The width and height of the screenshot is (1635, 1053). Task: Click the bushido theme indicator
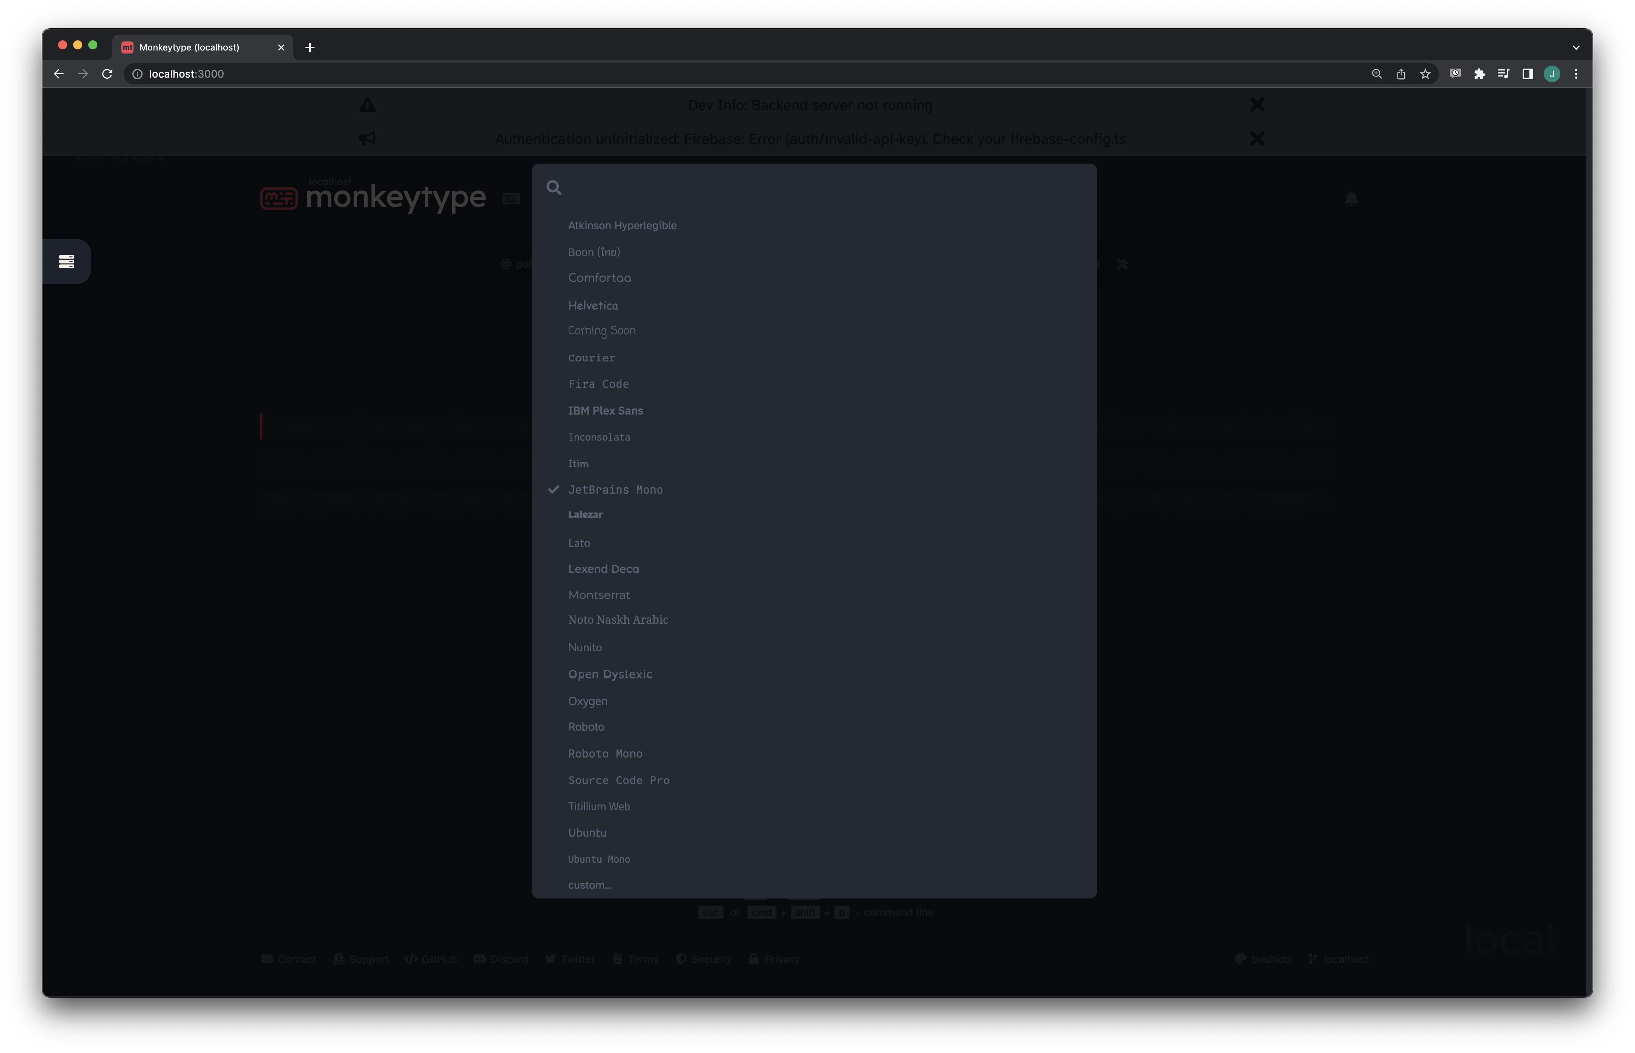pyautogui.click(x=1262, y=959)
